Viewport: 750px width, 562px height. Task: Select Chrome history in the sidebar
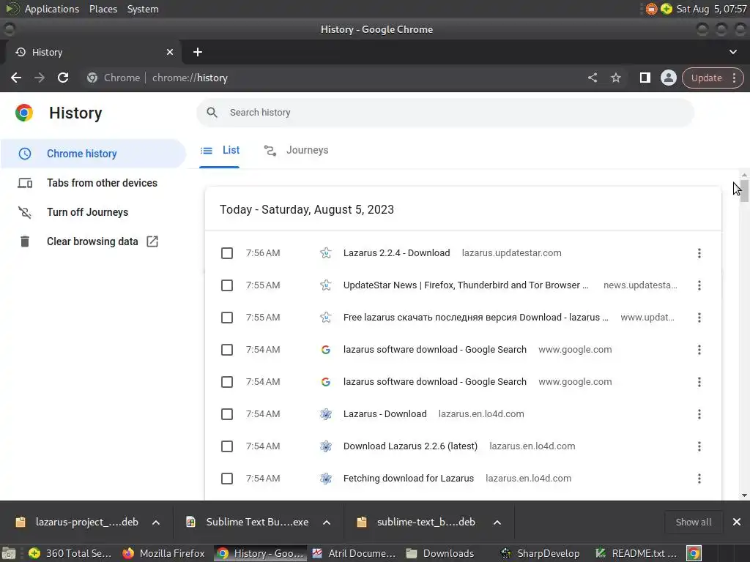pyautogui.click(x=93, y=154)
